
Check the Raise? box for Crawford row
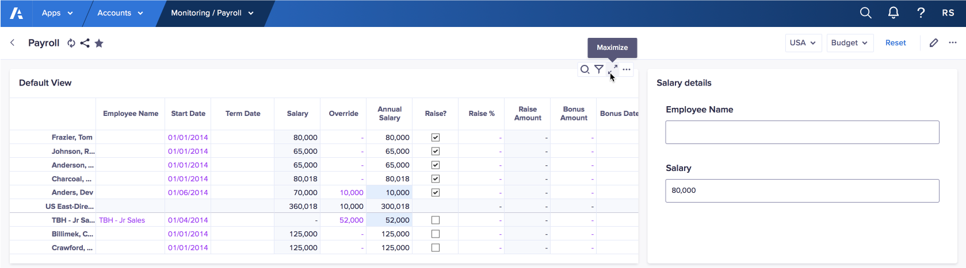436,247
